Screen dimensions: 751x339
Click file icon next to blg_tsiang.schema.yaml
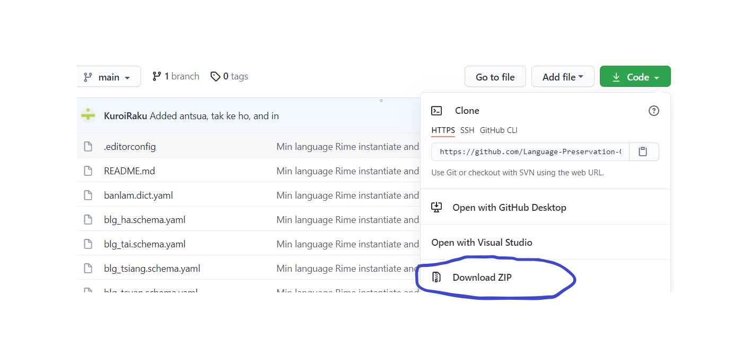point(88,269)
